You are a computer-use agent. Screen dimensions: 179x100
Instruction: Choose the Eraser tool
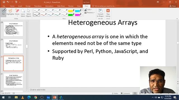coord(17,12)
